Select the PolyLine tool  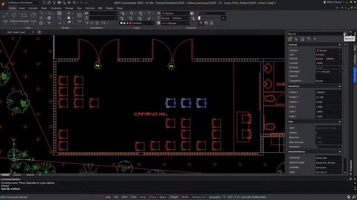pyautogui.click(x=14, y=17)
